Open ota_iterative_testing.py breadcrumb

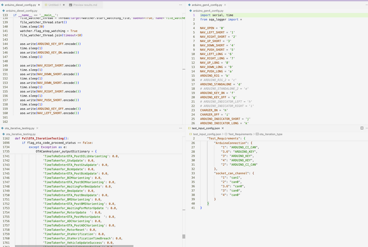coord(21,134)
